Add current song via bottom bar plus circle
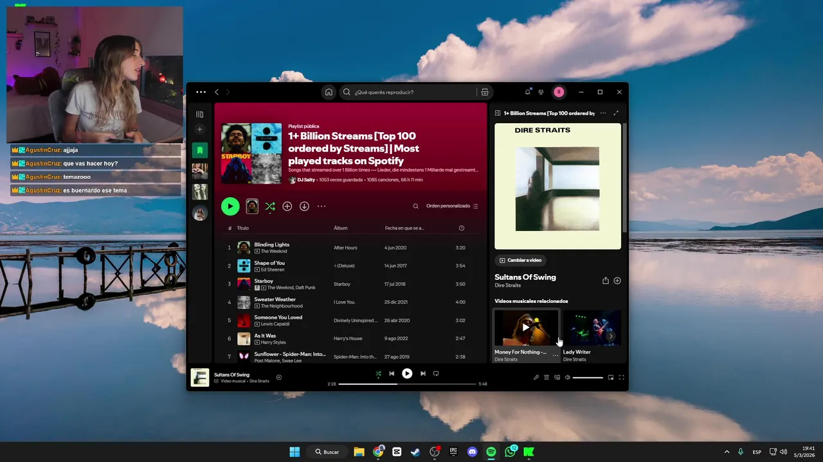The image size is (823, 462). click(x=279, y=377)
